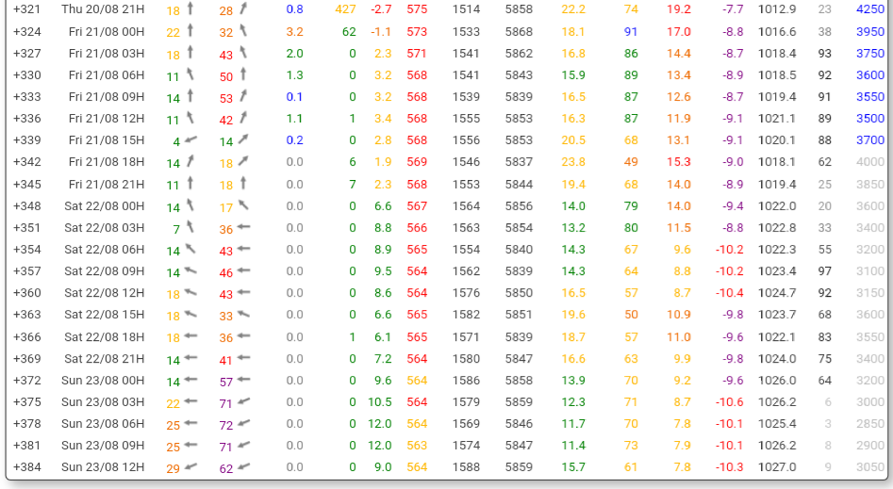The image size is (893, 489).
Task: Click precipitation value 427 in row +321
Action: (x=345, y=9)
